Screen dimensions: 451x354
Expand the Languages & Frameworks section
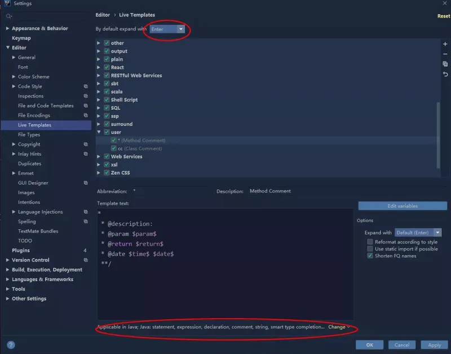(7, 279)
